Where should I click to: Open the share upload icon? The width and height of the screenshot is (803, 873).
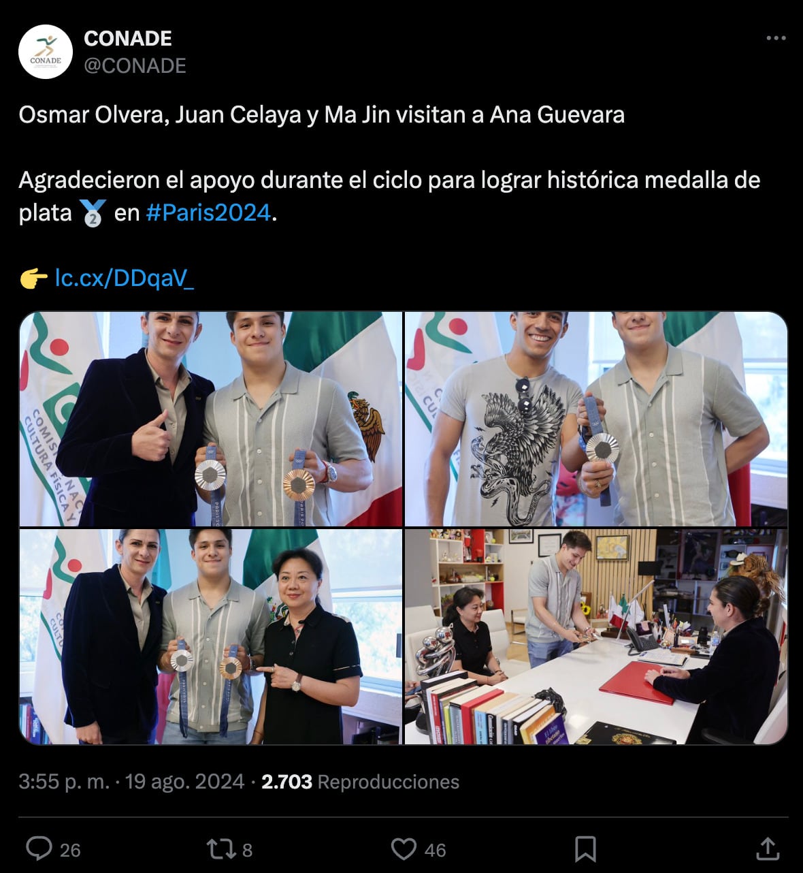tap(768, 848)
